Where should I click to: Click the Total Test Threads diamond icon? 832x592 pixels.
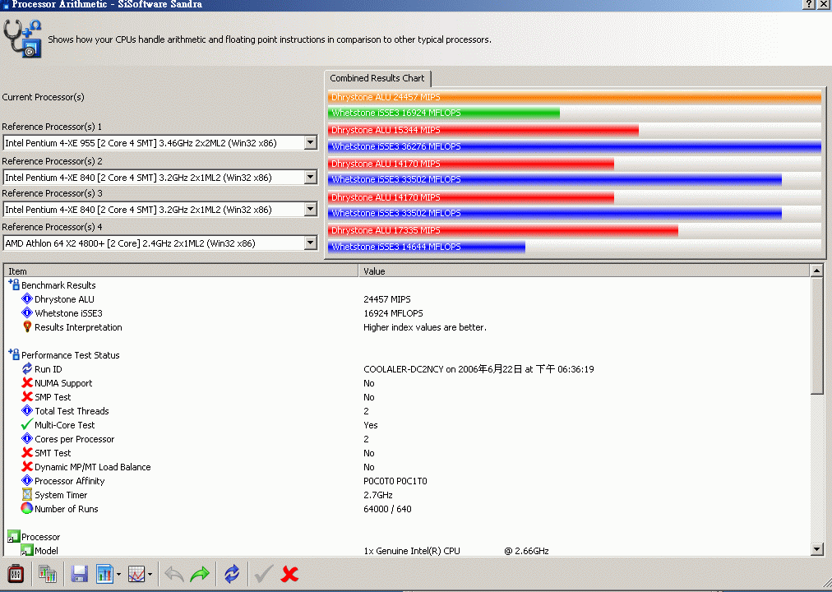[x=27, y=410]
